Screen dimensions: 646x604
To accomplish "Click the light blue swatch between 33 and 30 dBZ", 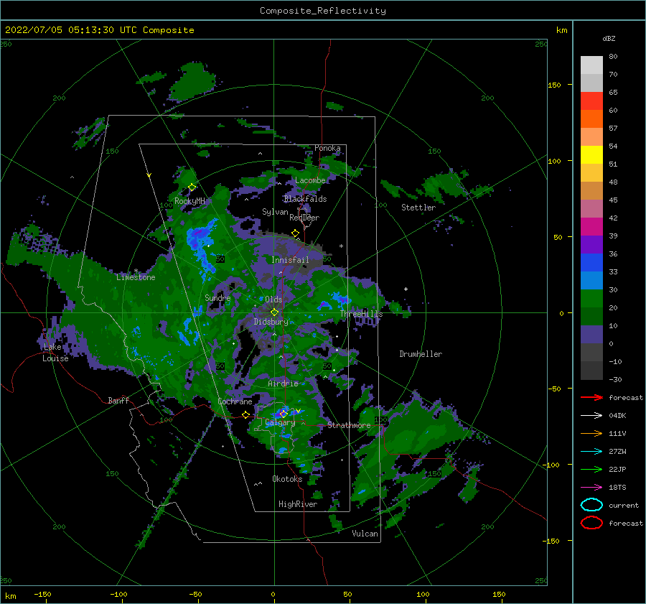I will pos(591,281).
